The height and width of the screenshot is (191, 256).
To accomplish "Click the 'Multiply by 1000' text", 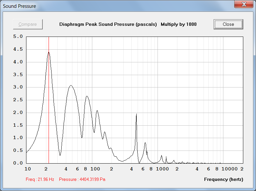I will (179, 24).
